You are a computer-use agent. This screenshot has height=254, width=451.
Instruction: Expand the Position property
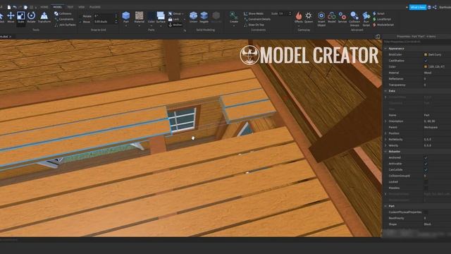point(385,133)
